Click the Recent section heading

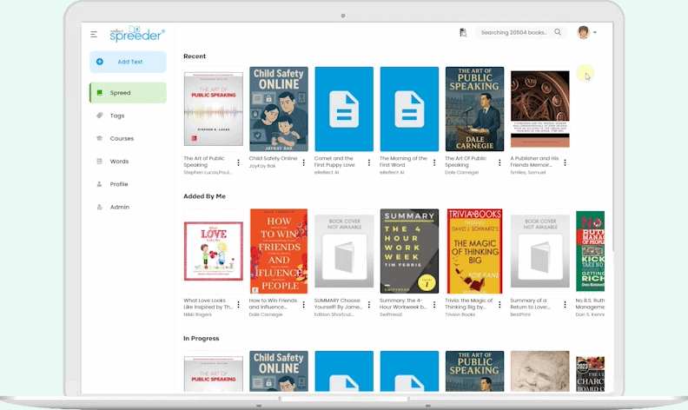[195, 56]
